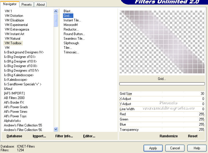The height and width of the screenshot is (153, 208).
Task: Adjust the Green value slider
Action: [162, 119]
